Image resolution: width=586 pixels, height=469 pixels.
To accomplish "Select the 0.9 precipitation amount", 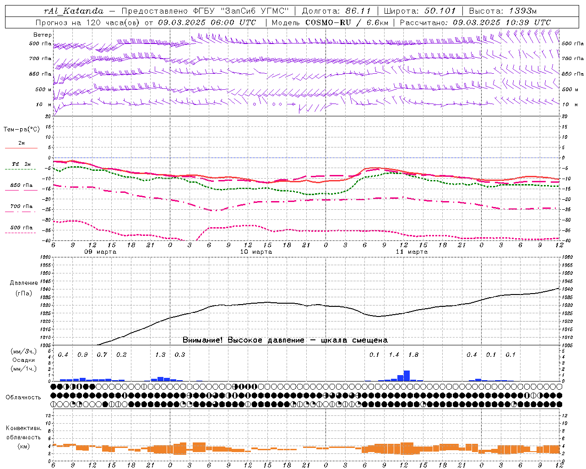I will point(82,355).
